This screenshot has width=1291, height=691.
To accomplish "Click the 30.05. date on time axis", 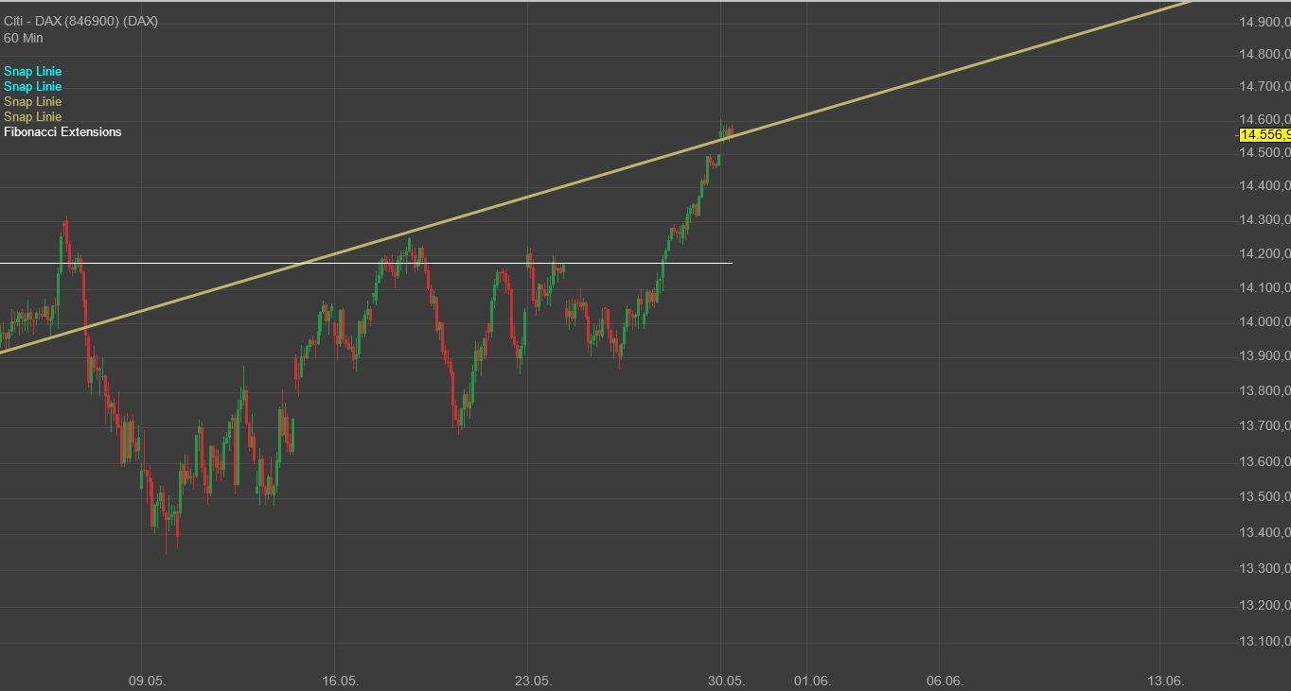I will coord(726,681).
